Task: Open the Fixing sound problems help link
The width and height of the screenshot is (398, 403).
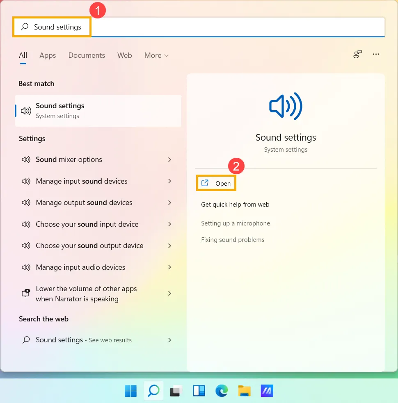Action: tap(233, 239)
